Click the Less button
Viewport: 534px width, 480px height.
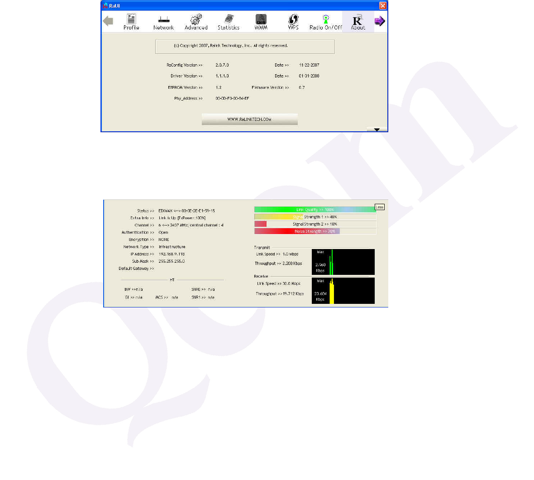379,207
